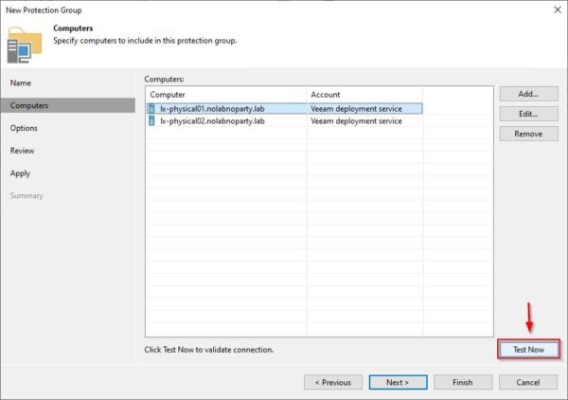Remove the selected computer with the Remove button
Image resolution: width=568 pixels, height=400 pixels.
coord(528,134)
